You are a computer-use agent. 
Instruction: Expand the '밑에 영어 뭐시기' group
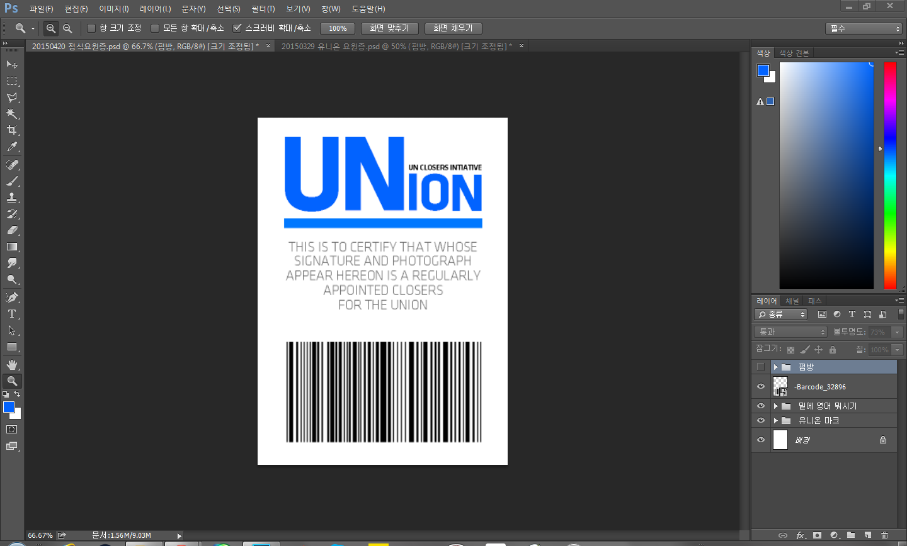[776, 406]
